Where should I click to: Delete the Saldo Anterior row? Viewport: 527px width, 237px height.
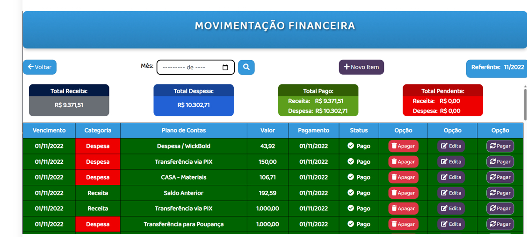click(x=403, y=193)
